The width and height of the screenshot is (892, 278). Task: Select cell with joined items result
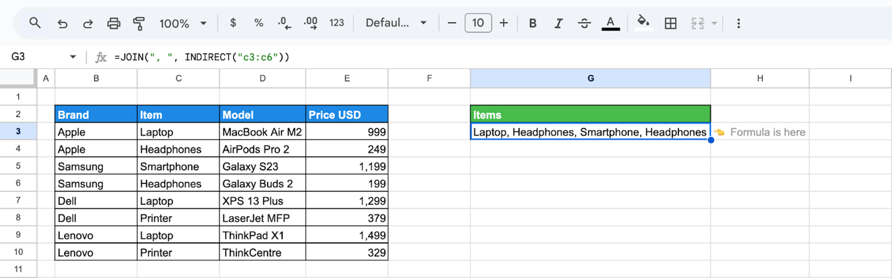click(590, 132)
